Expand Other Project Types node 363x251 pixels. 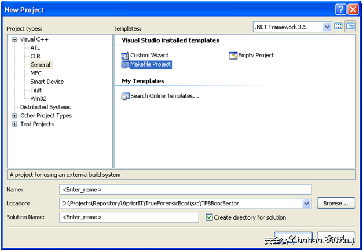[14, 116]
